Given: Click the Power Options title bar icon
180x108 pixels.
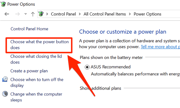Looking at the screenshot, I should click(x=3, y=4).
